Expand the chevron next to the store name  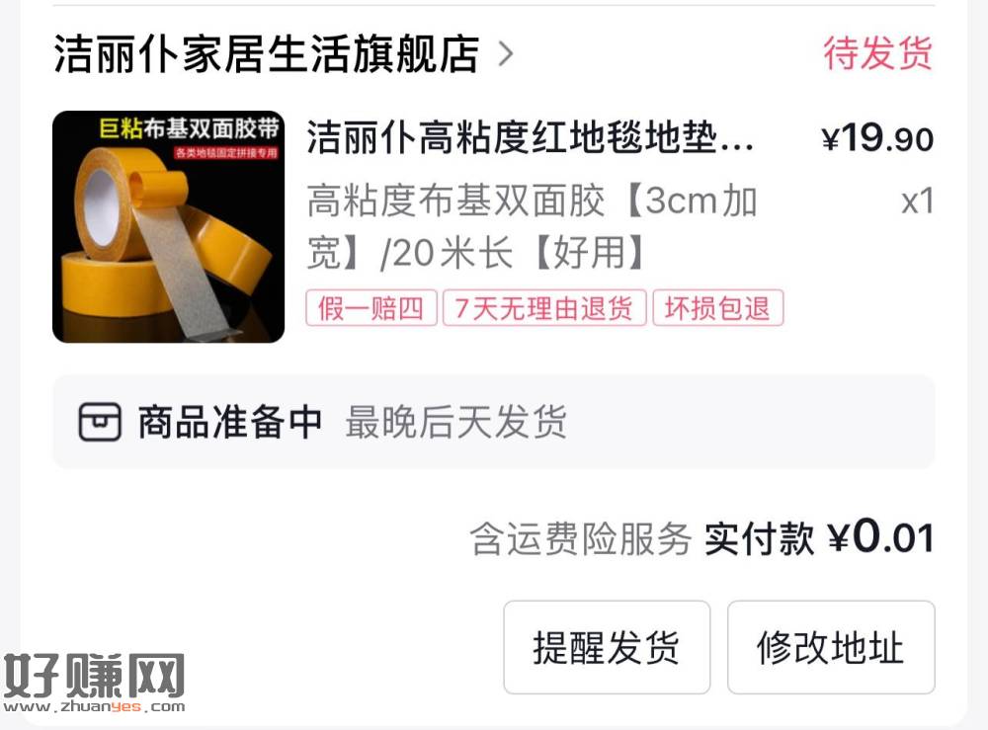(x=505, y=54)
